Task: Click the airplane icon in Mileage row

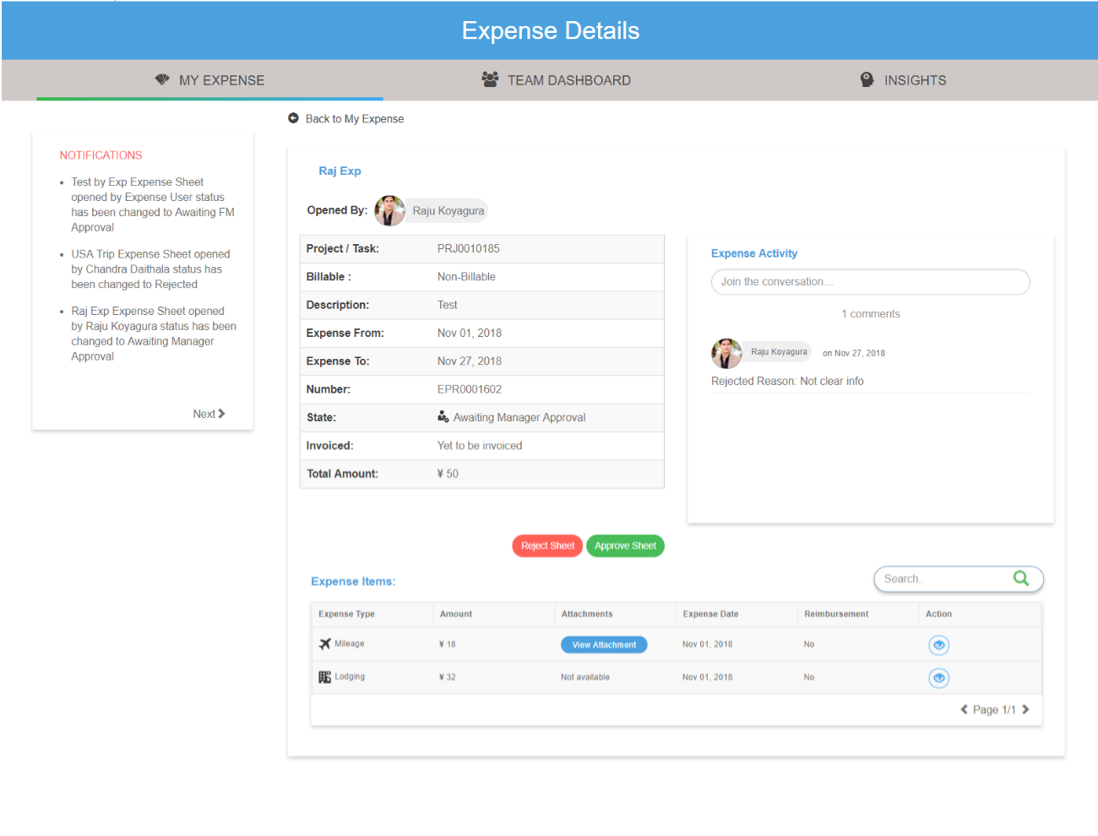Action: point(324,643)
